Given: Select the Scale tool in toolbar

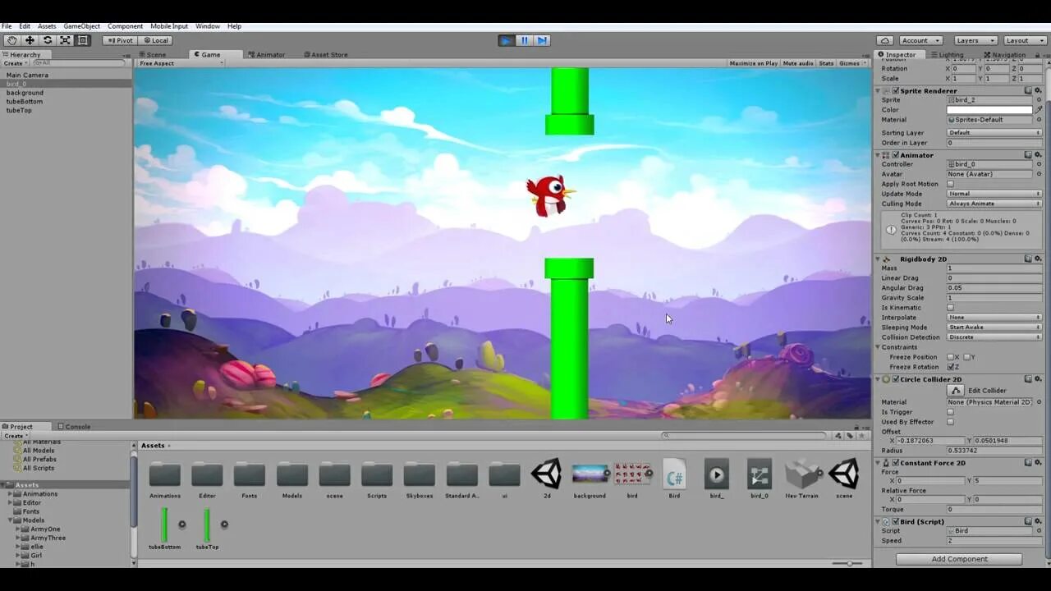Looking at the screenshot, I should click(x=65, y=40).
